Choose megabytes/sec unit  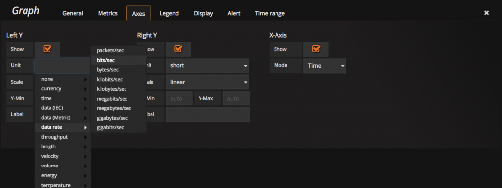(119, 108)
